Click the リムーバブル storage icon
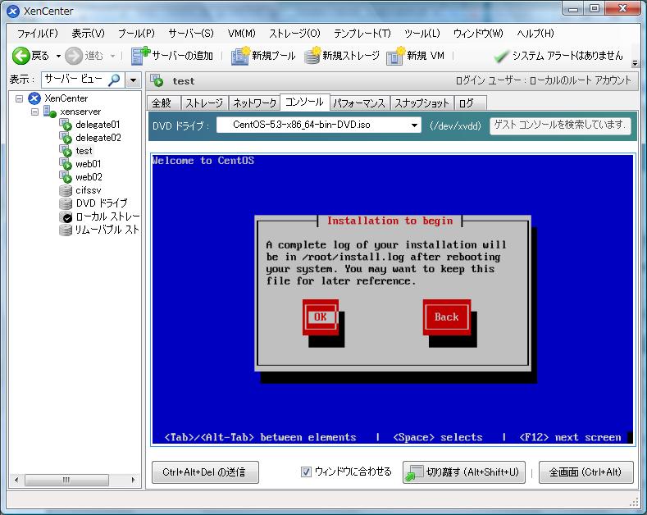This screenshot has width=647, height=515. point(66,230)
